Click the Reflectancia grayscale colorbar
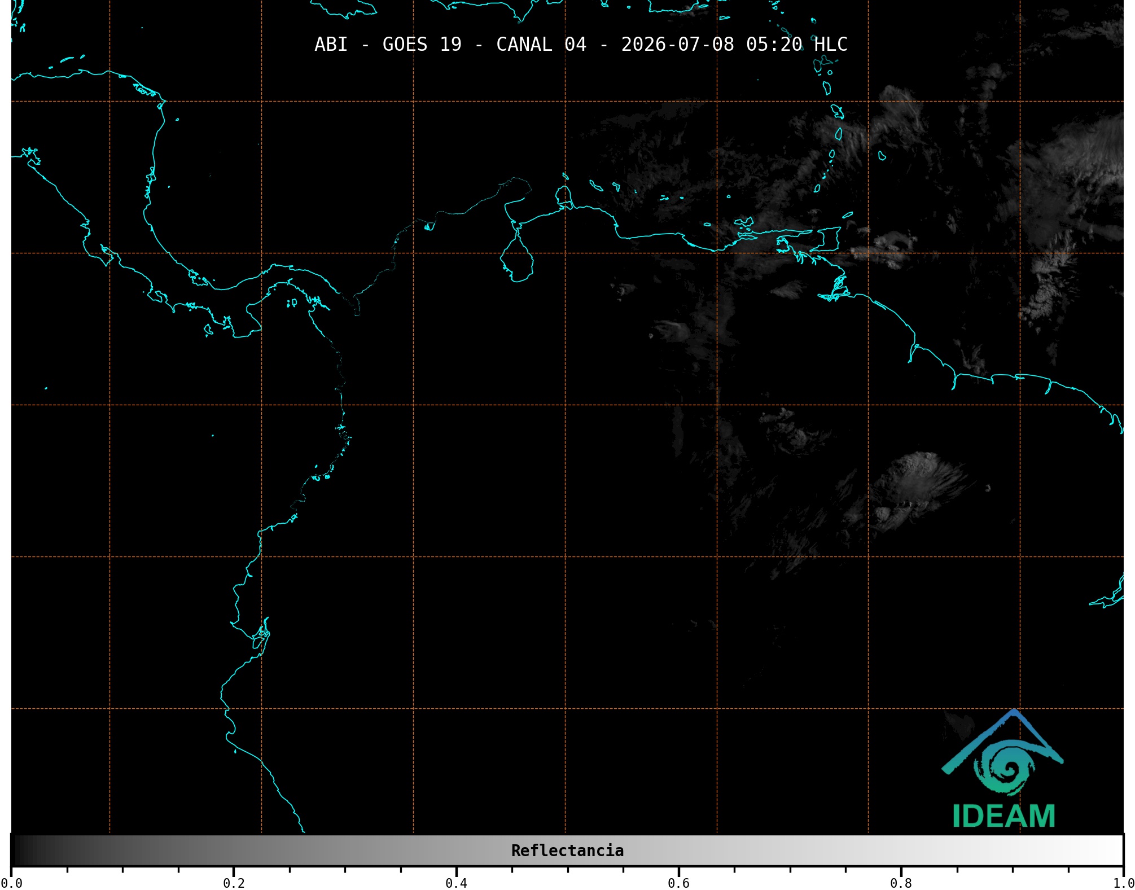 [567, 850]
